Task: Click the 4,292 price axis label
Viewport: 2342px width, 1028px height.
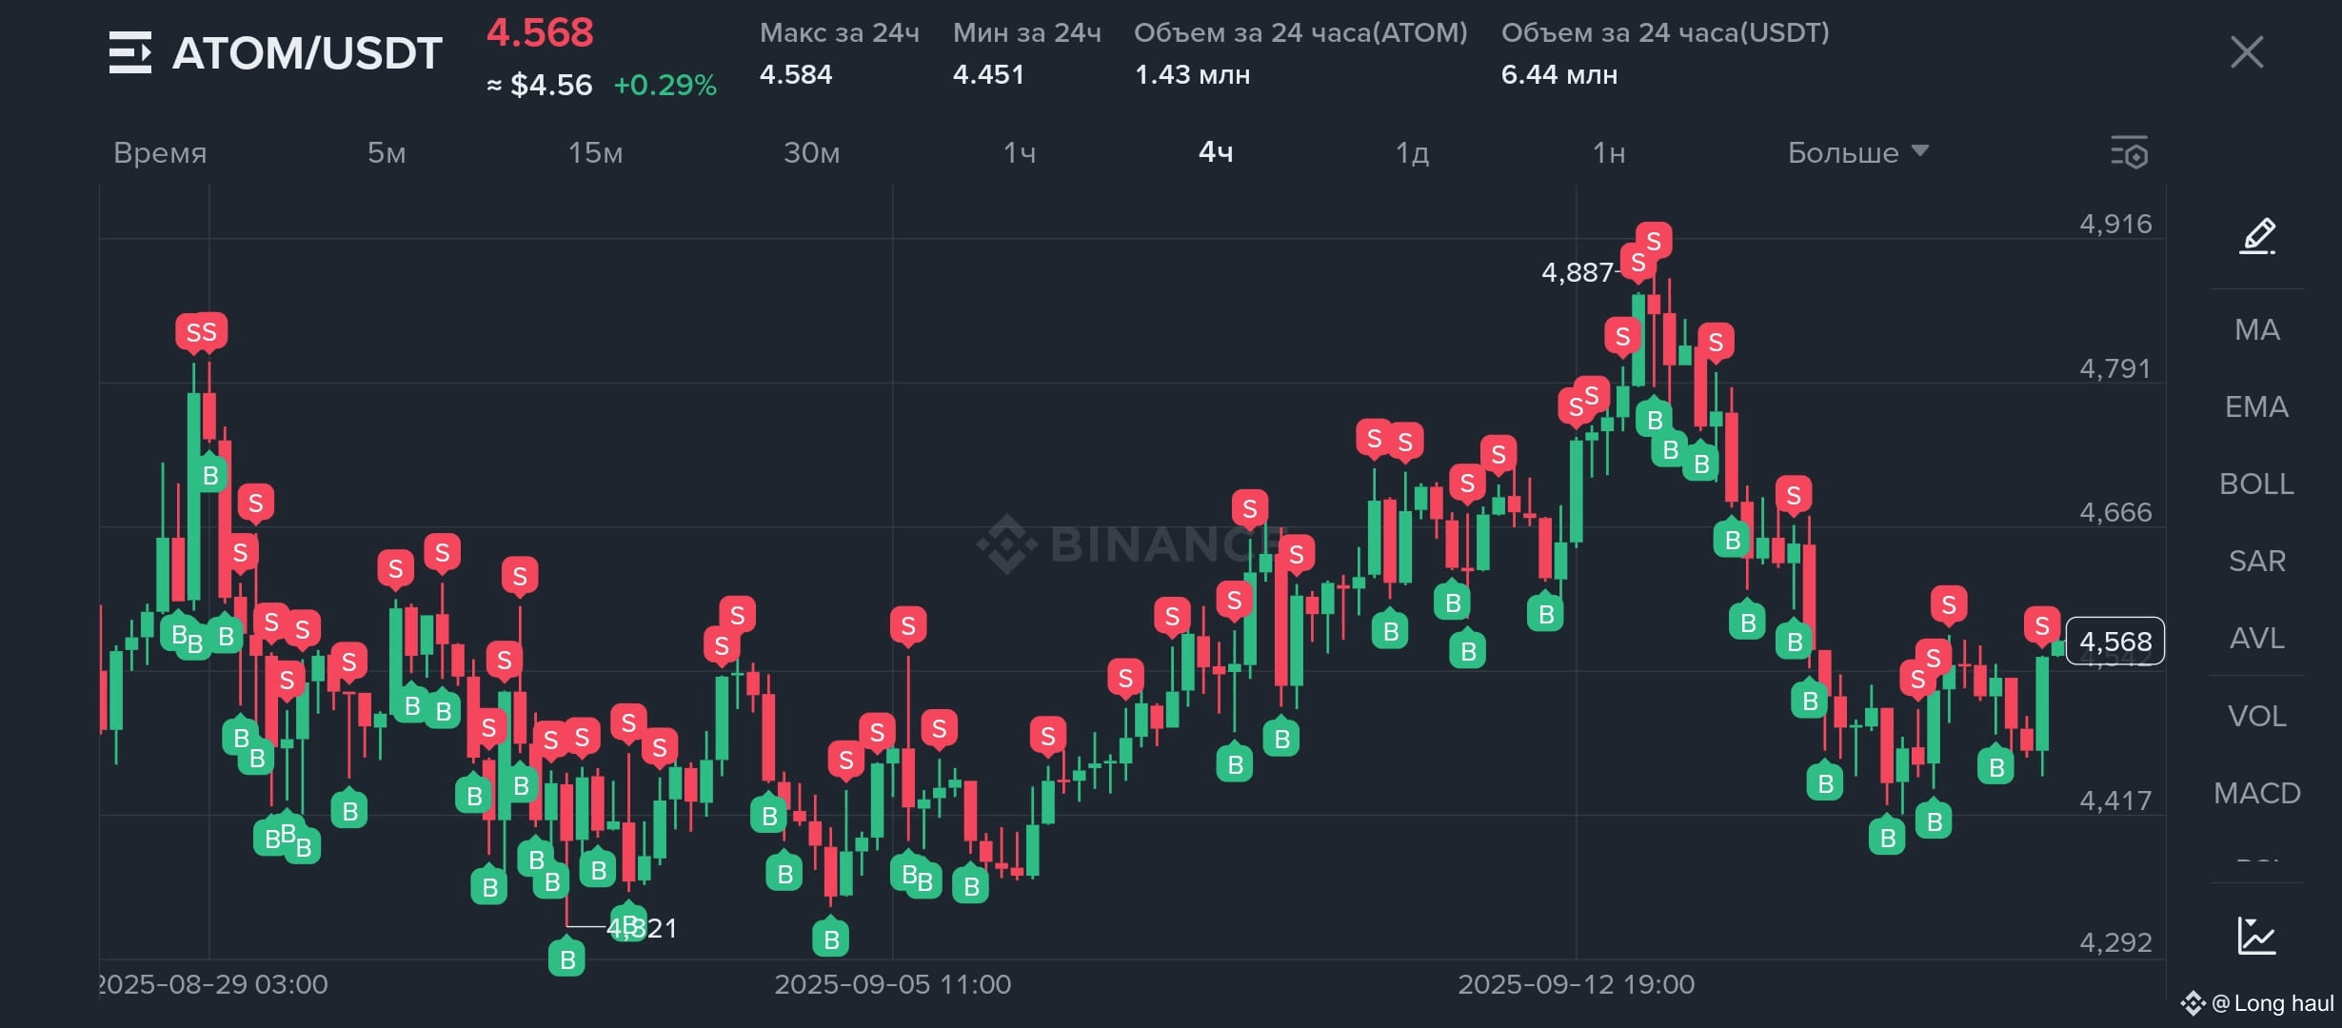Action: (x=2115, y=942)
